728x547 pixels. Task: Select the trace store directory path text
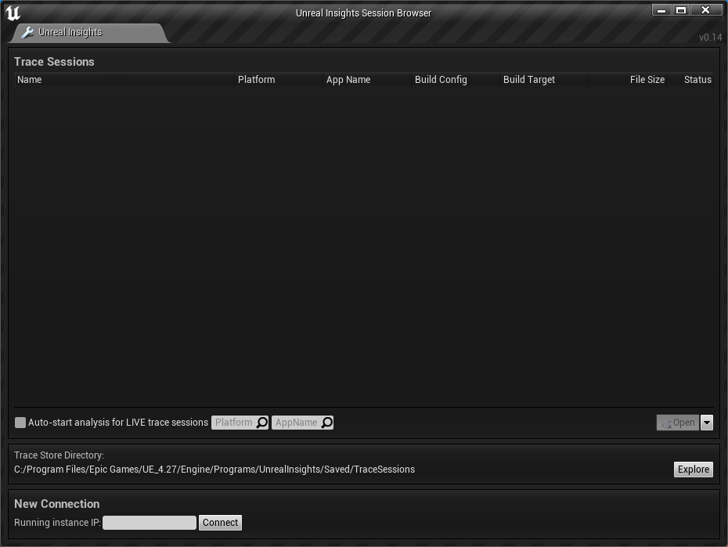[x=214, y=470]
